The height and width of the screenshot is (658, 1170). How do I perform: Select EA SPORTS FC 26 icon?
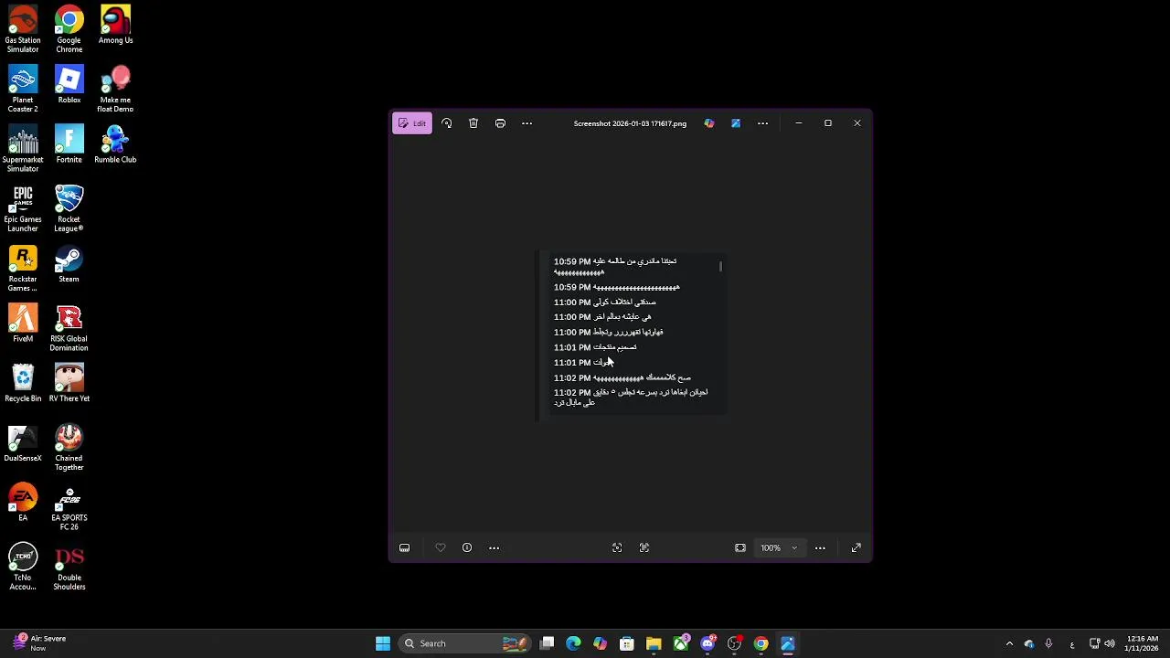coord(69,506)
